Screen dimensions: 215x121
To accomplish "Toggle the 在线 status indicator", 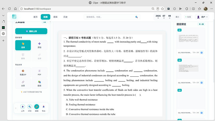I will coord(188,17).
